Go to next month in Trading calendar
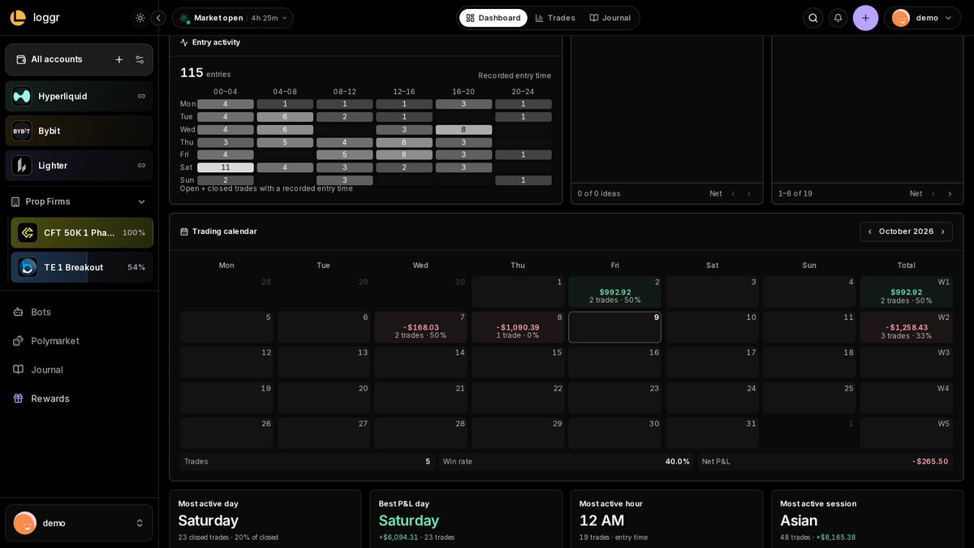The width and height of the screenshot is (974, 548). (x=943, y=231)
